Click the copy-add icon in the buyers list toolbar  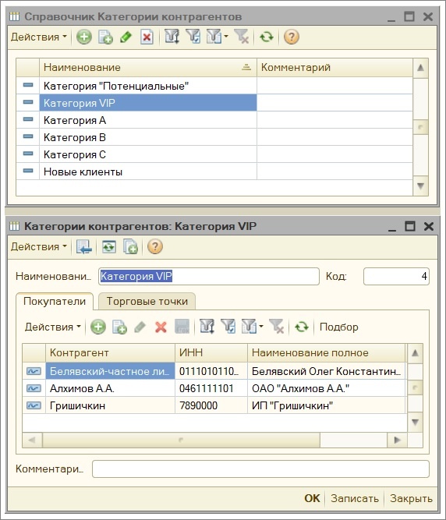119,327
